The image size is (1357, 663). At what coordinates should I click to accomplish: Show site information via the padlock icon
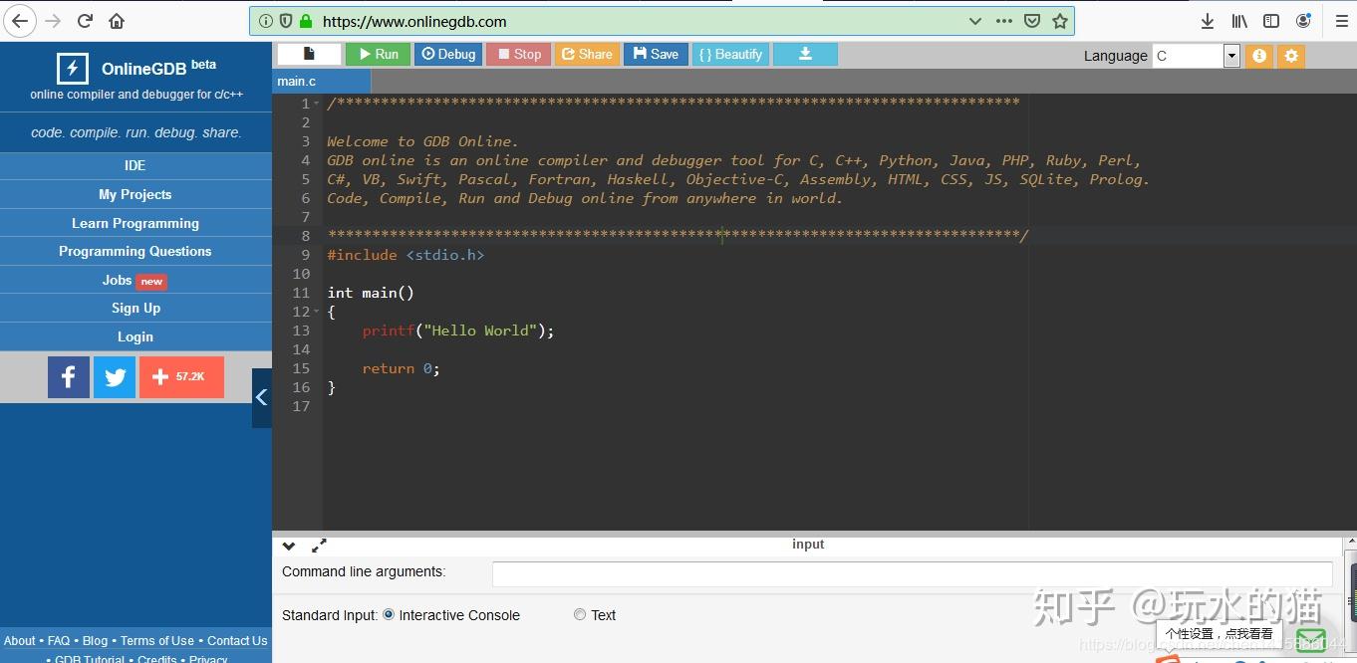coord(305,21)
